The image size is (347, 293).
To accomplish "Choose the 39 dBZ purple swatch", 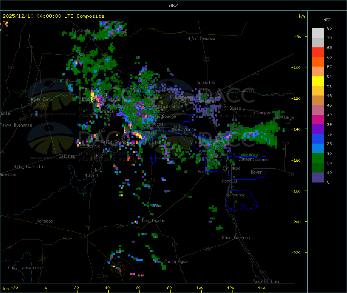I will pyautogui.click(x=318, y=129).
